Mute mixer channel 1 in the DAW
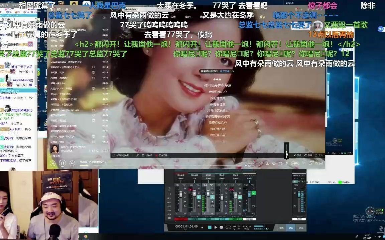 (x=185, y=189)
